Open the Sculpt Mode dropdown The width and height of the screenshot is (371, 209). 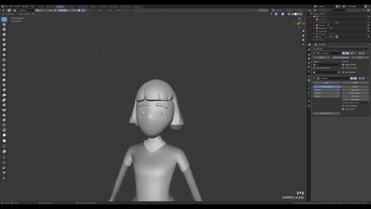[x=9, y=14]
